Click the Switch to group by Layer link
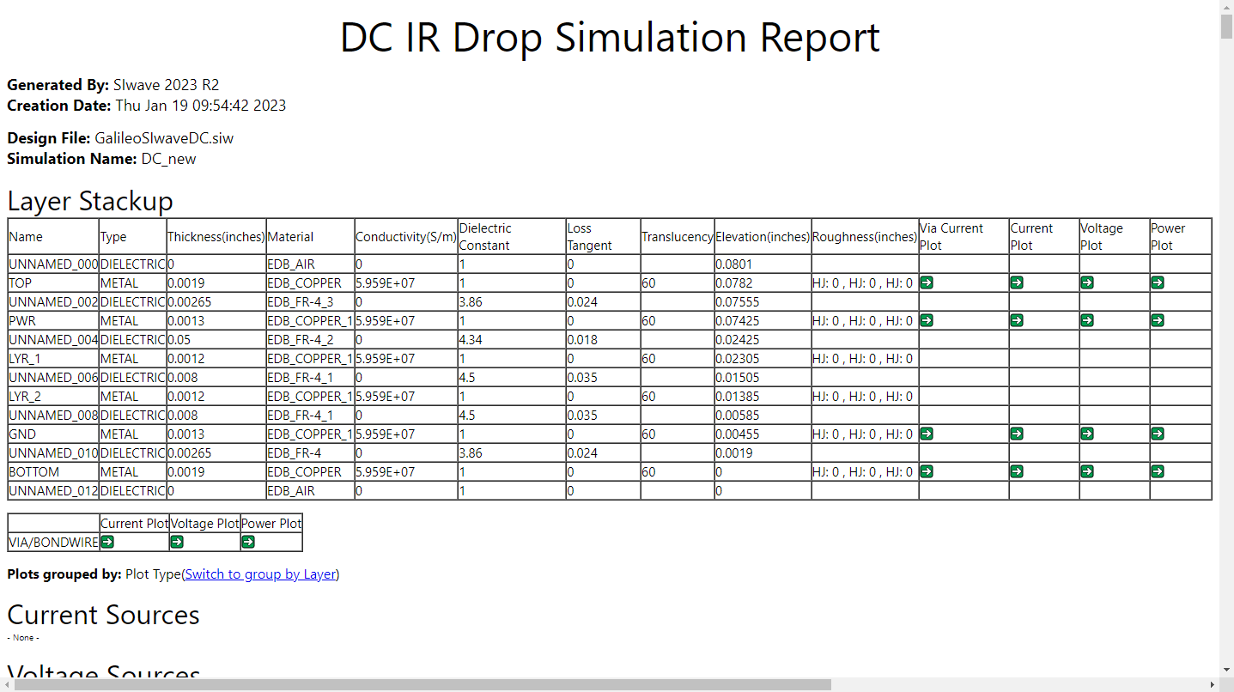The width and height of the screenshot is (1234, 692). click(260, 574)
